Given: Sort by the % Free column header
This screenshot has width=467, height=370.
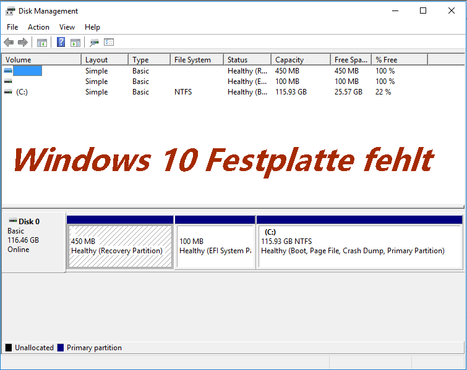Looking at the screenshot, I should pos(400,60).
